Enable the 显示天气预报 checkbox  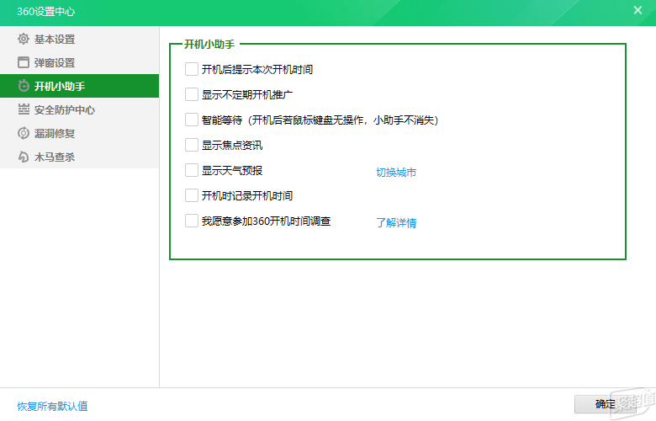coord(192,170)
